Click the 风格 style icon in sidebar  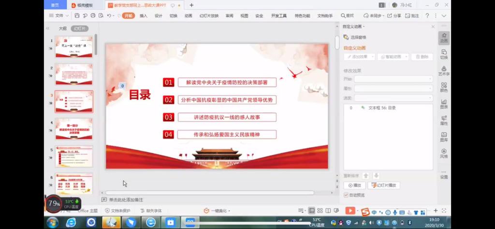point(444,153)
